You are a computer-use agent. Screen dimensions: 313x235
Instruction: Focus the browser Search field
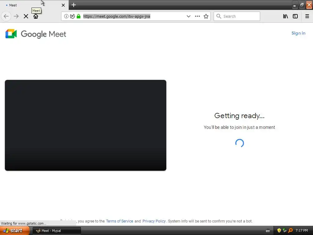point(237,16)
